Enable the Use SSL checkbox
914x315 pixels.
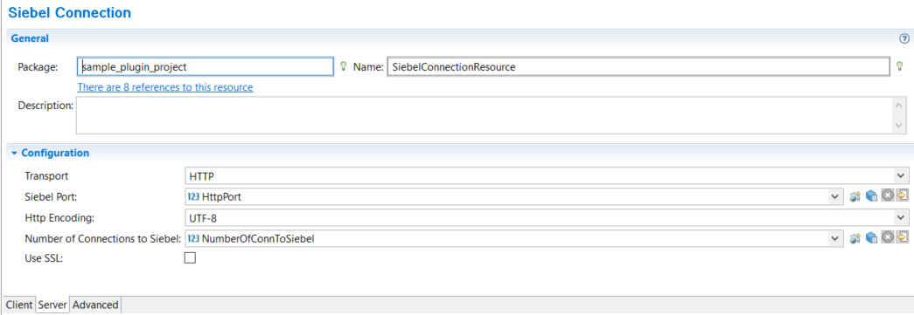pos(190,258)
